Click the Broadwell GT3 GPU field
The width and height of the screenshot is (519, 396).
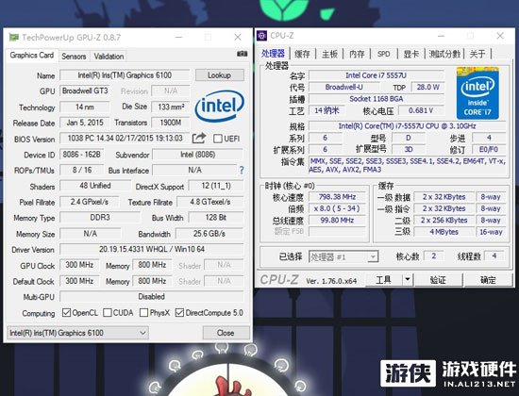[x=85, y=91]
